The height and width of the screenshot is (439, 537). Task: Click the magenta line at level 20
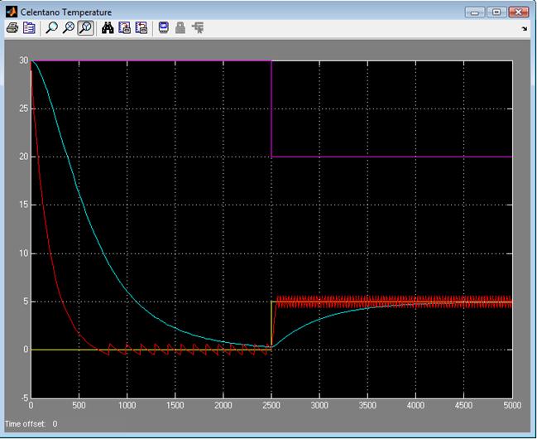coord(389,157)
